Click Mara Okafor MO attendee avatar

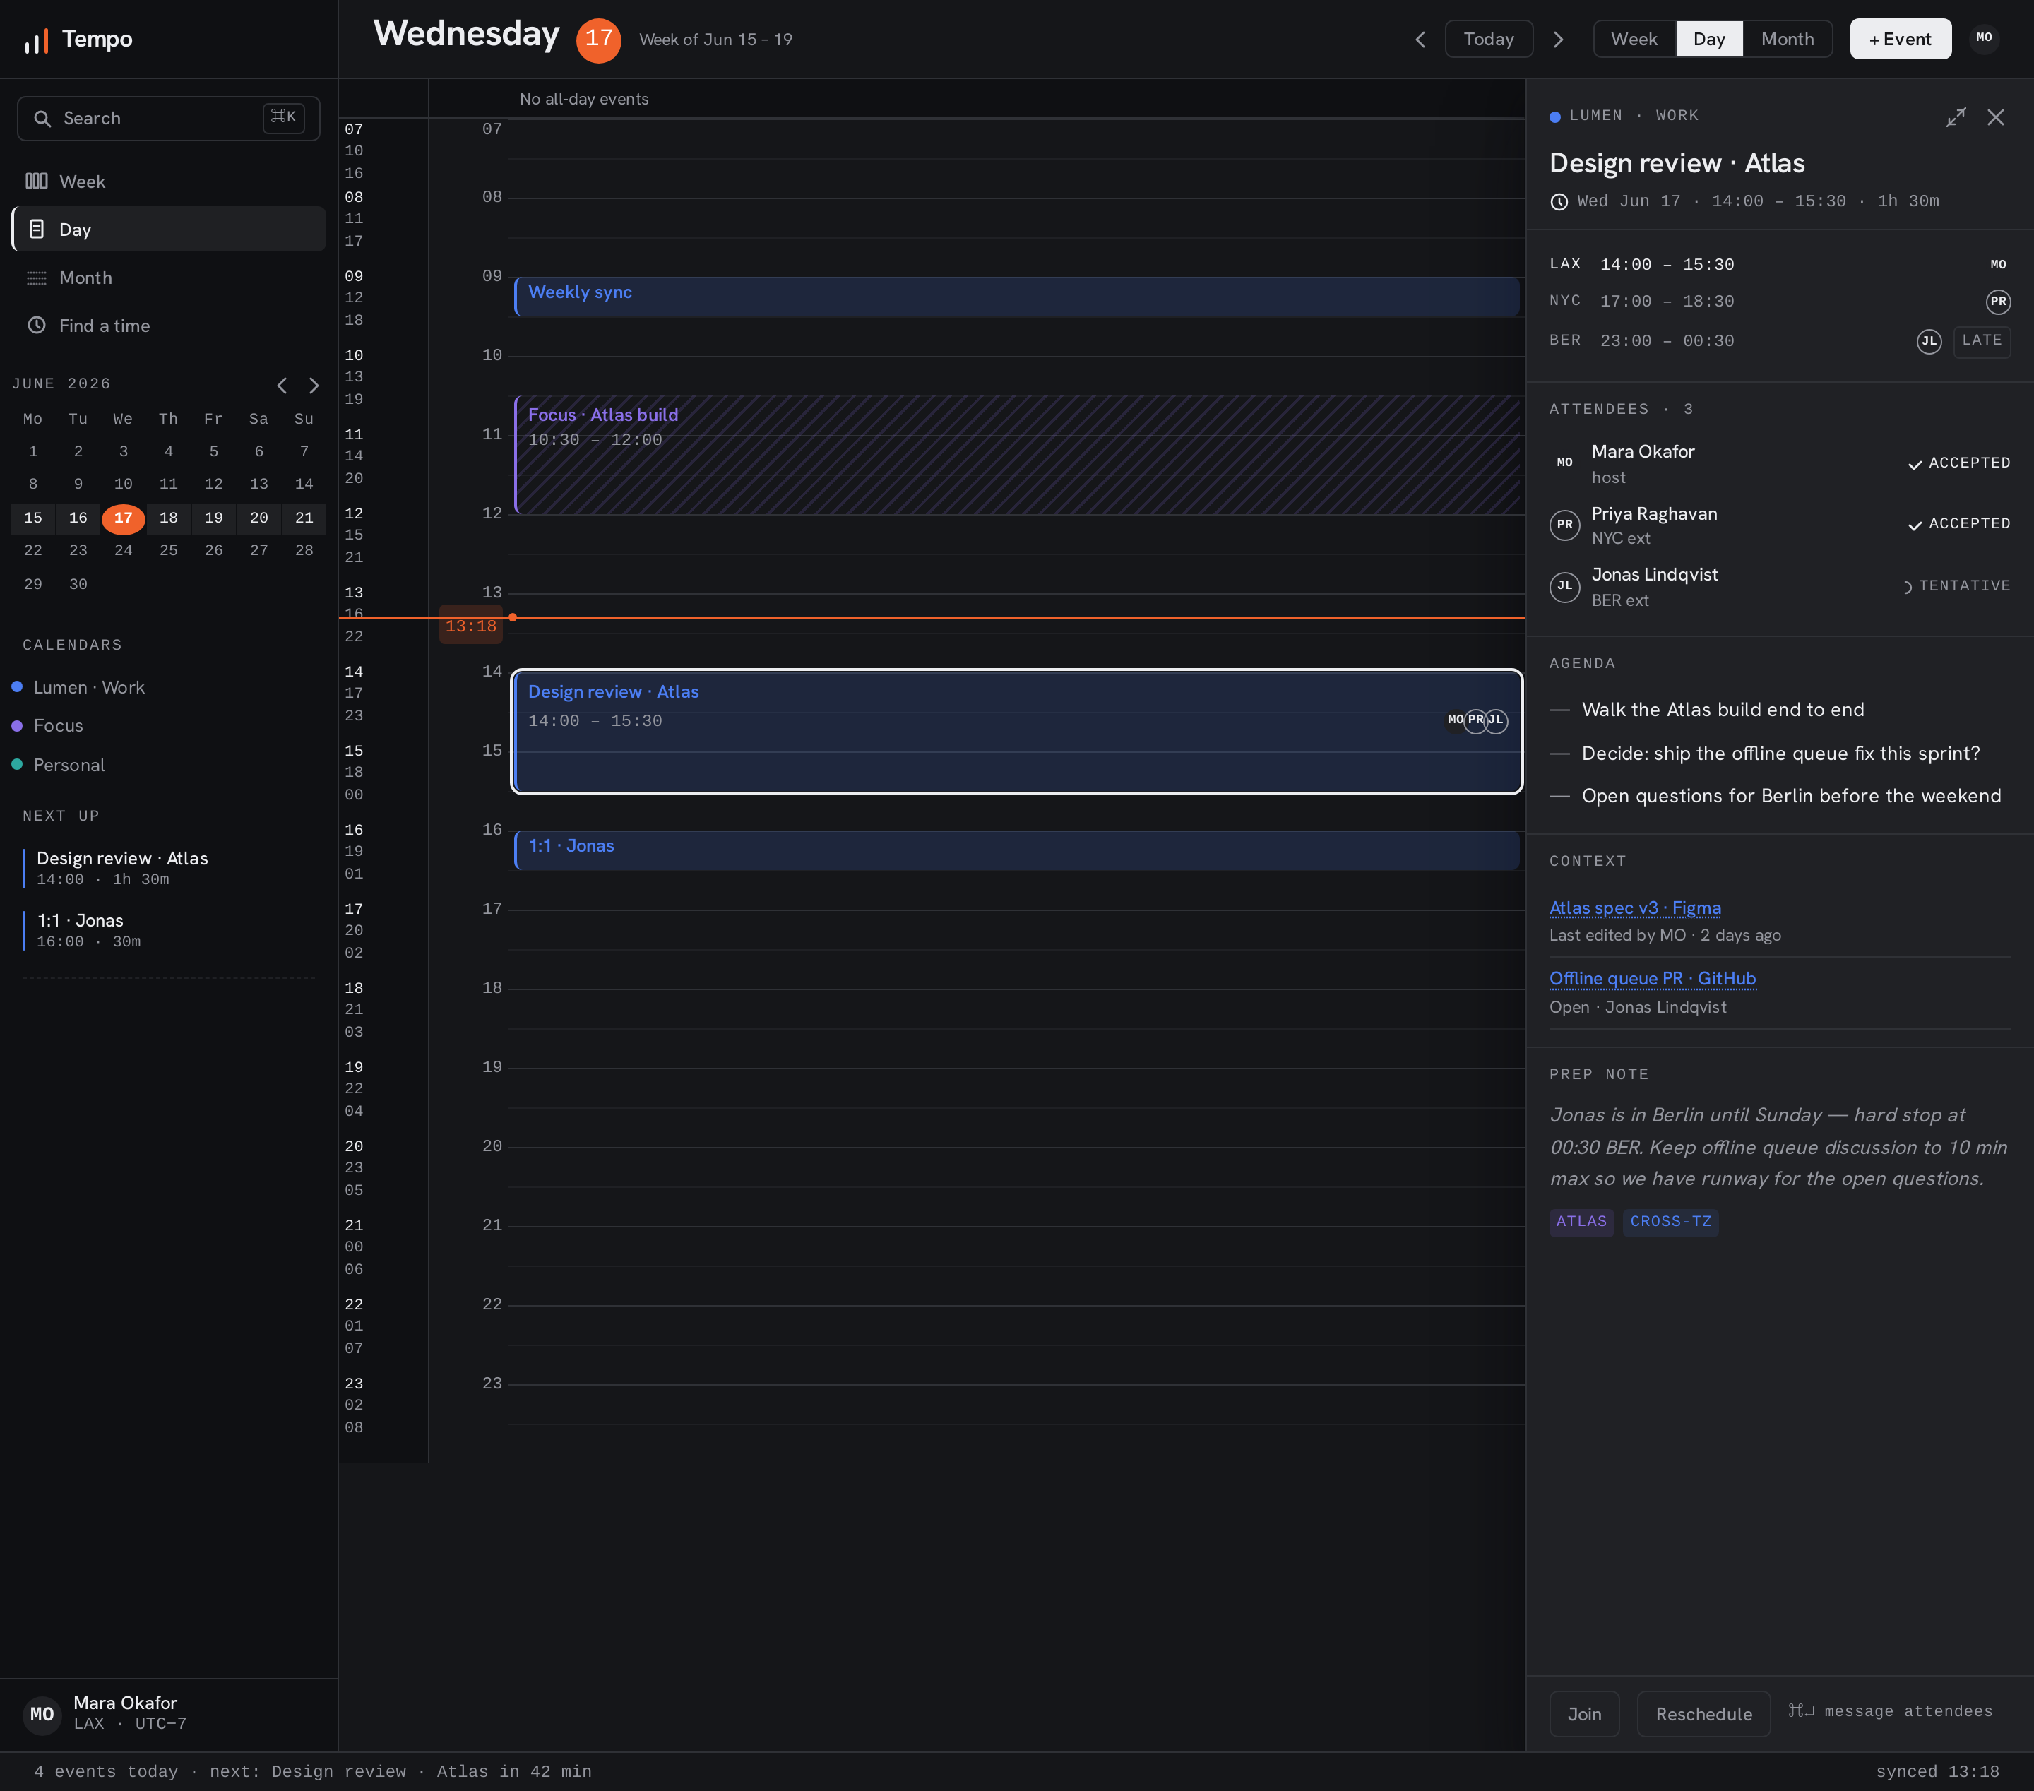click(1564, 463)
